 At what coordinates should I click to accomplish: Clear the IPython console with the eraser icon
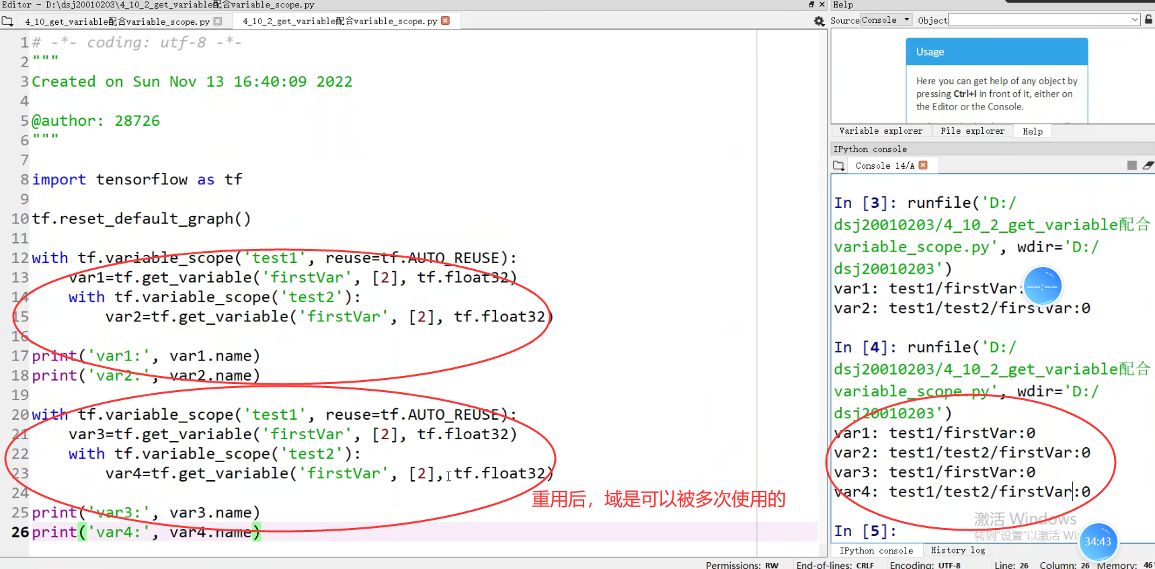coord(1148,165)
